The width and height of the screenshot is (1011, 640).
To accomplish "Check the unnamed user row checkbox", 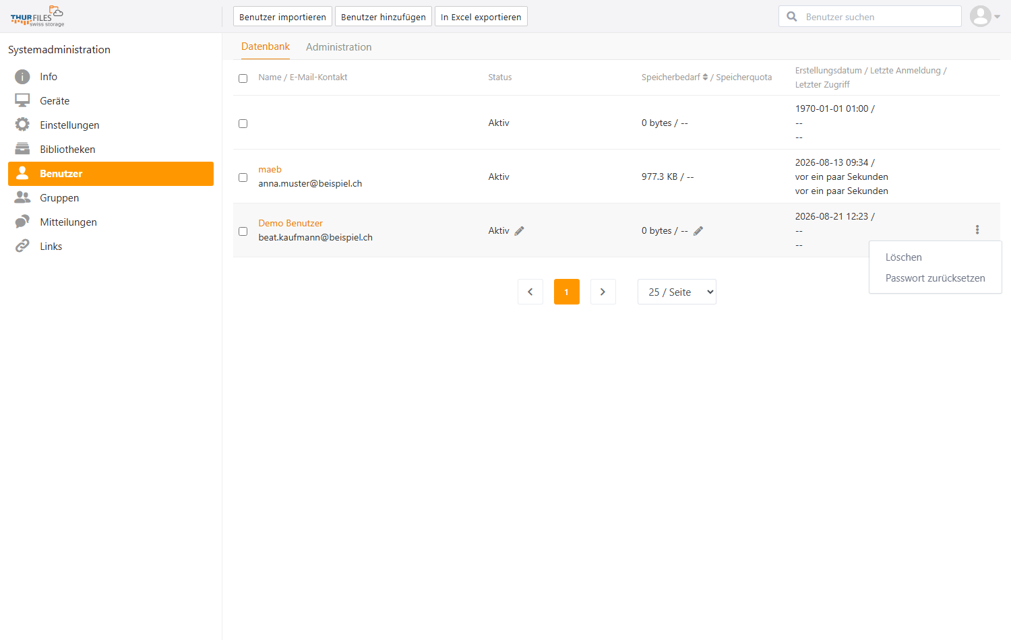I will tap(243, 123).
